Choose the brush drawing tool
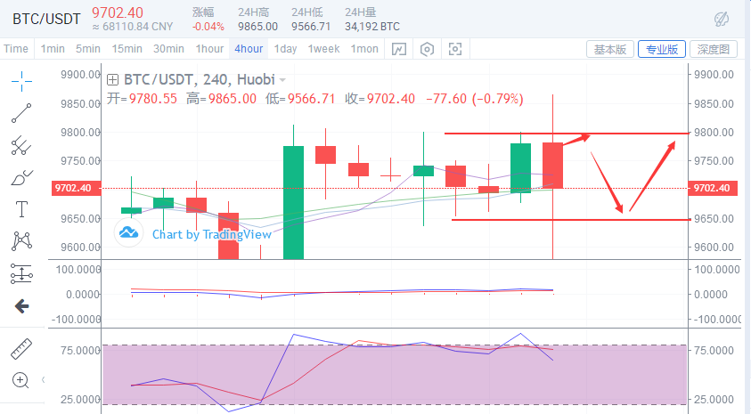 coord(21,177)
